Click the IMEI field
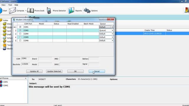The image size is (189, 106). 70,59
